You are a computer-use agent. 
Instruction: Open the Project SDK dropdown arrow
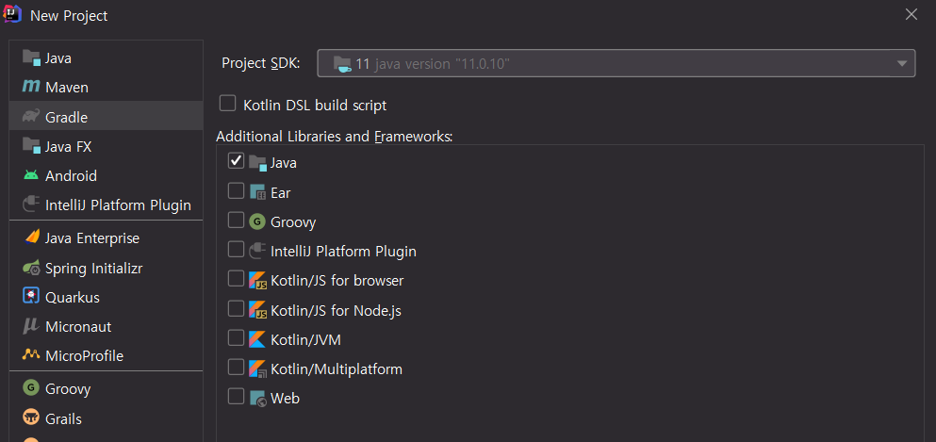click(x=902, y=64)
